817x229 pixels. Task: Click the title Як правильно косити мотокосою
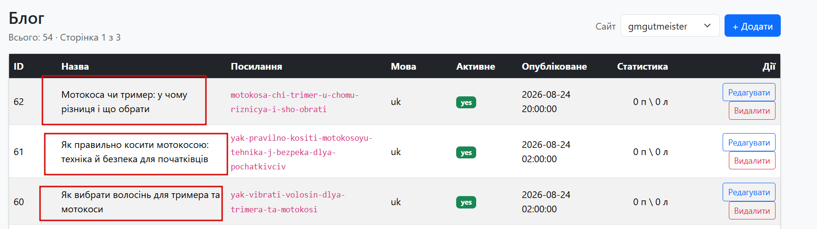coord(135,152)
